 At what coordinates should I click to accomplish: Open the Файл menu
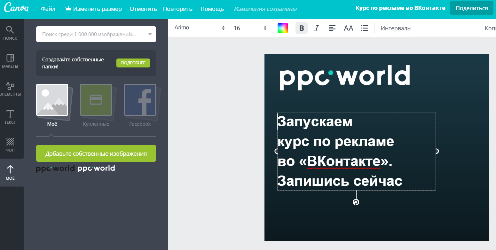click(x=48, y=9)
